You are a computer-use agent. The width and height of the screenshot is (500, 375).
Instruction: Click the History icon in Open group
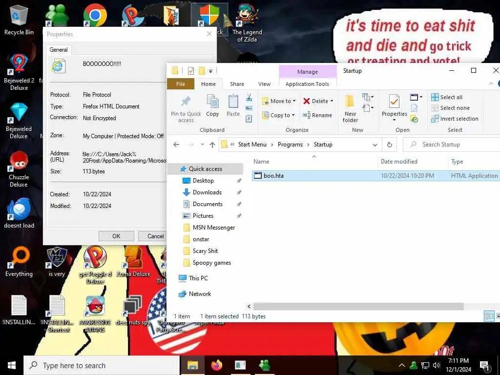tap(414, 119)
